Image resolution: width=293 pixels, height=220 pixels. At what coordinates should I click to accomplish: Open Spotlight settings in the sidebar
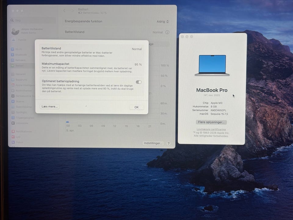pos(19,112)
